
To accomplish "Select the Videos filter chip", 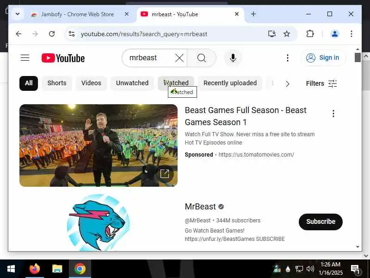I will 91,83.
